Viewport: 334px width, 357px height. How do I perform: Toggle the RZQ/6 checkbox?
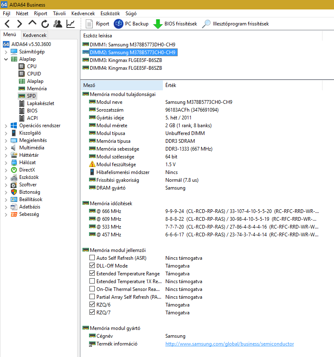[x=92, y=304]
